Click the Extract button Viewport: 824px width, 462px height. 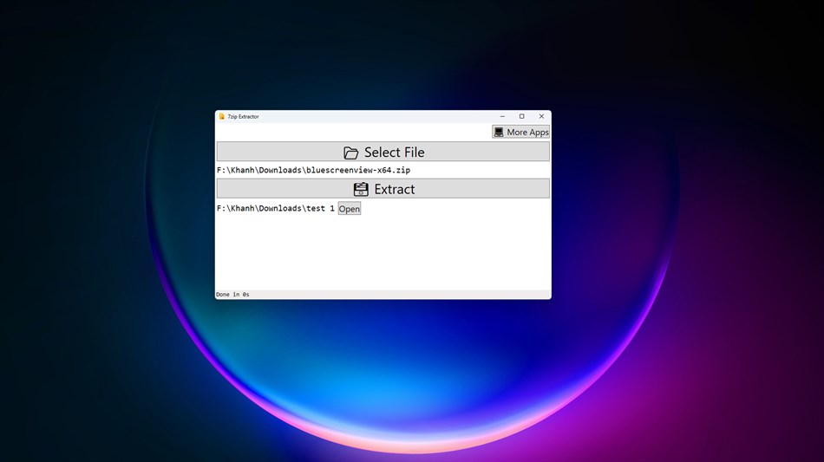[383, 188]
